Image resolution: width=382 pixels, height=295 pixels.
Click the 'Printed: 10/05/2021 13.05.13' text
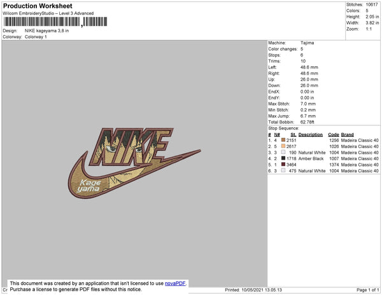click(253, 290)
